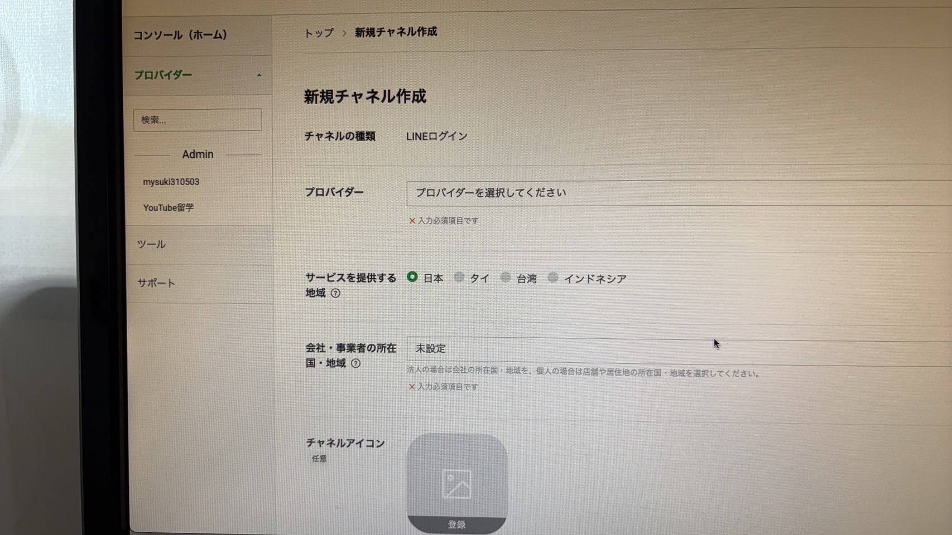Click the 新規チャネル作成 page heading
Viewport: 952px width, 535px height.
[365, 97]
